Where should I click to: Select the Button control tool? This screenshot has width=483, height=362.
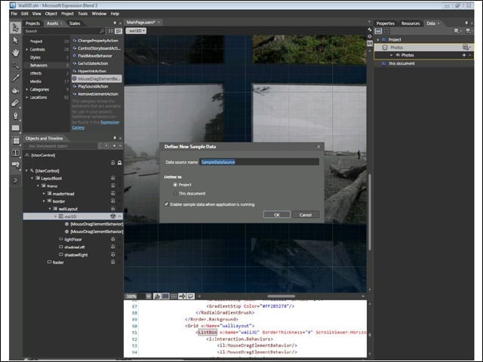(15, 165)
